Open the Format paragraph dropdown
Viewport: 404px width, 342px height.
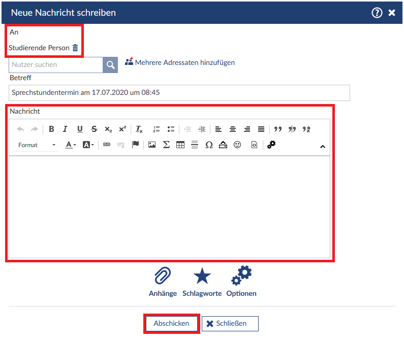click(37, 145)
